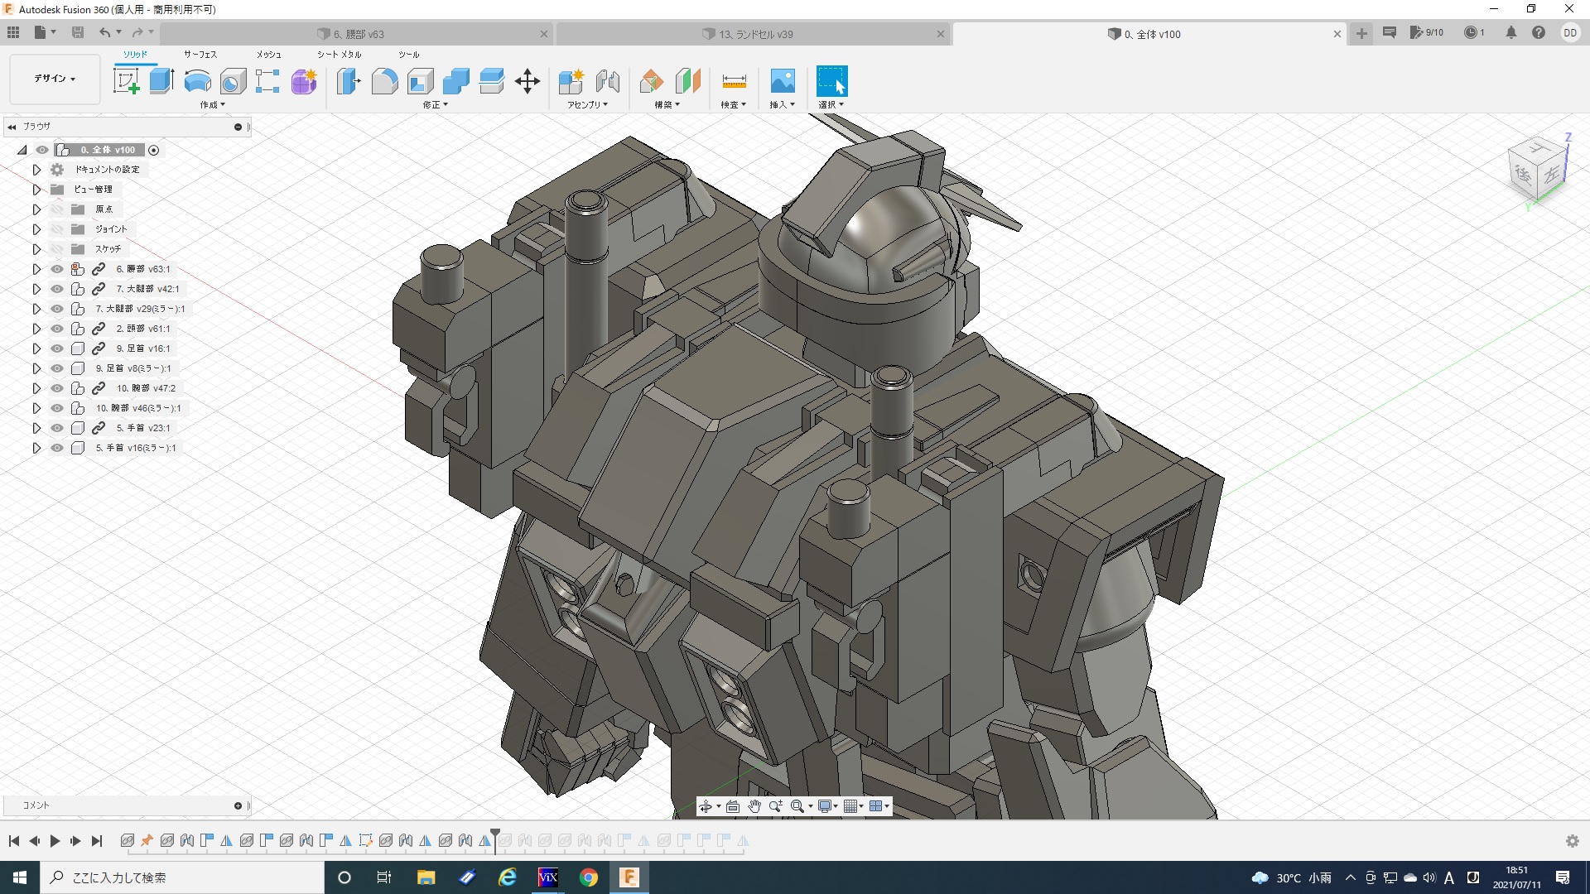This screenshot has width=1590, height=894.
Task: Hide the 6. 腰部 v63:1 component
Action: click(x=57, y=269)
